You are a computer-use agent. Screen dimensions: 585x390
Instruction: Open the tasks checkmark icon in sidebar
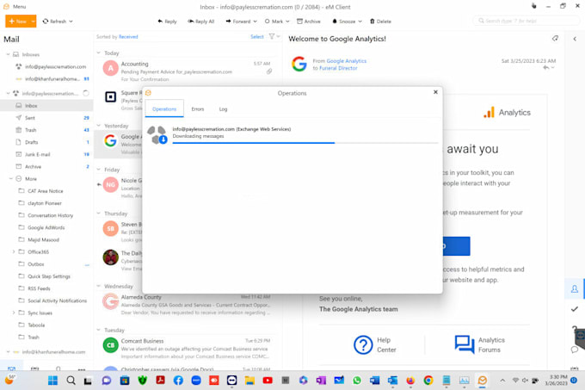575,309
